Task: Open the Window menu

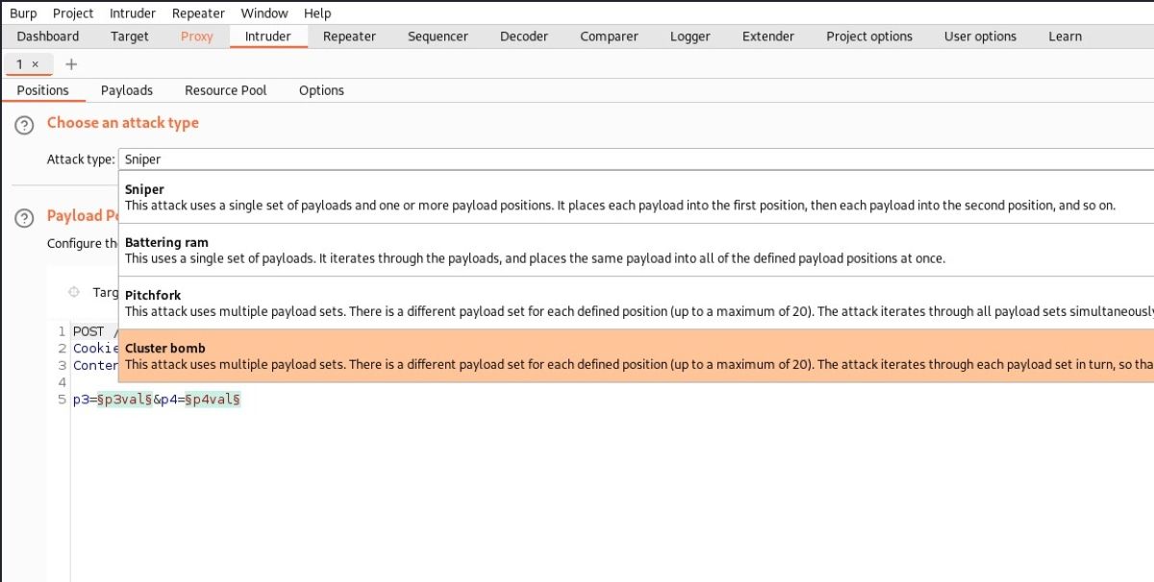Action: click(x=264, y=13)
